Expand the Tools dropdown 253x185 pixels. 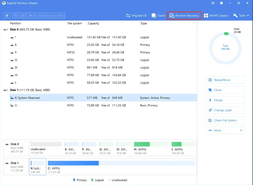pyautogui.click(x=241, y=16)
